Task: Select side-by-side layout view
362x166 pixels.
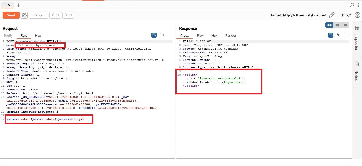Action: pyautogui.click(x=329, y=25)
